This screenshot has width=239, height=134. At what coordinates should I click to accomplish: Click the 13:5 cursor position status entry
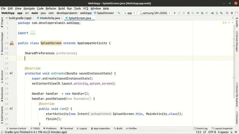198,132
